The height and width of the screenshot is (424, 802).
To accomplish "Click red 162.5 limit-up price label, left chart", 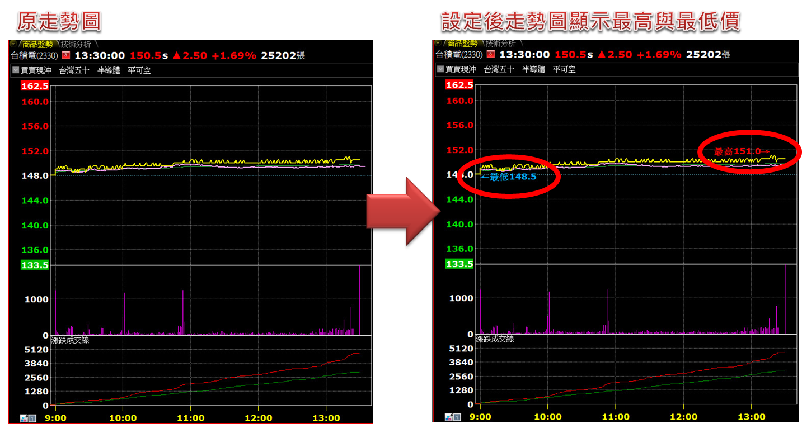I will pyautogui.click(x=35, y=86).
